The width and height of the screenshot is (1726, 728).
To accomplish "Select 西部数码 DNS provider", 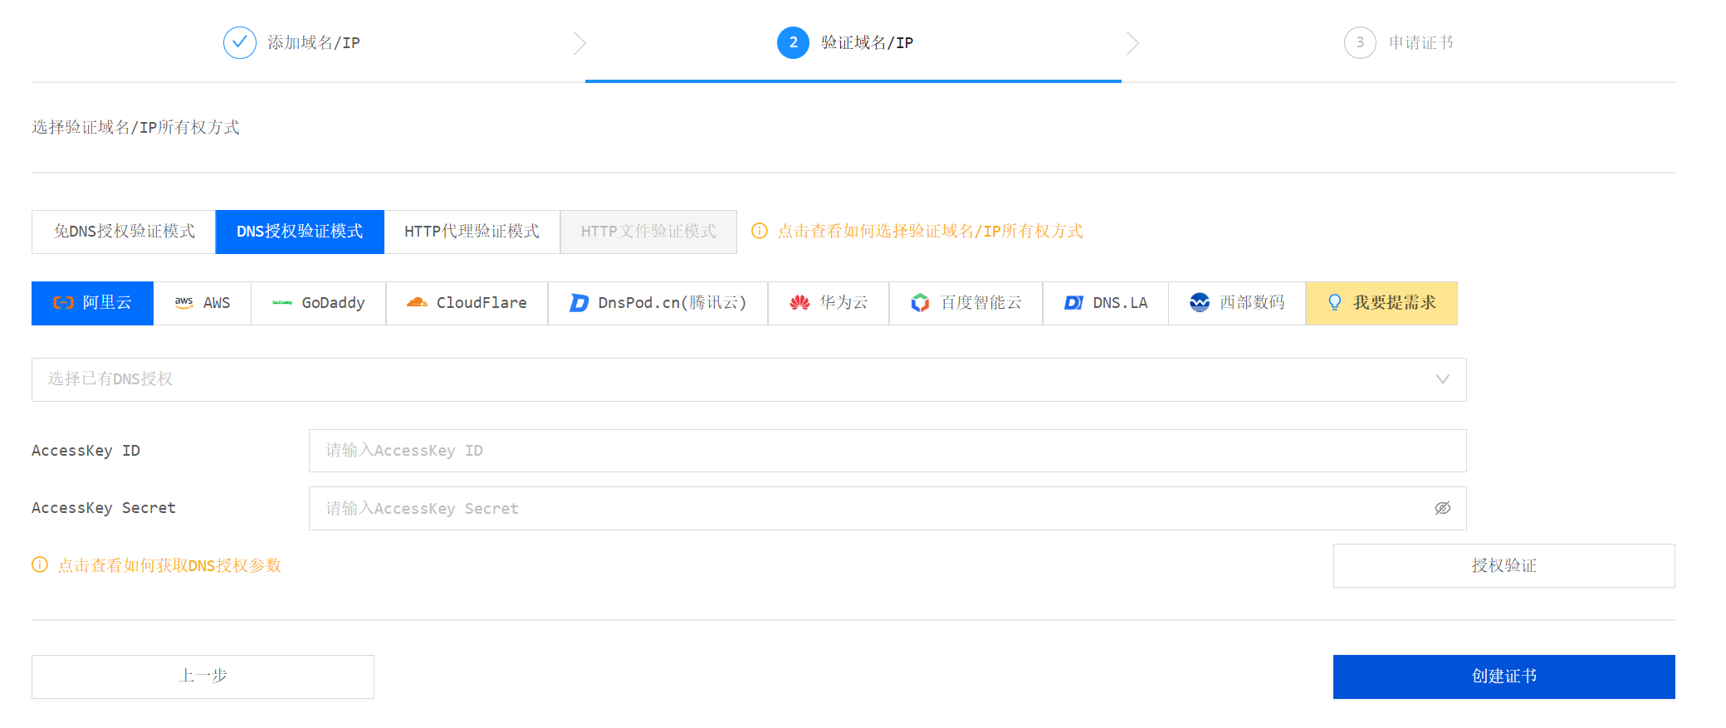I will tap(1237, 303).
